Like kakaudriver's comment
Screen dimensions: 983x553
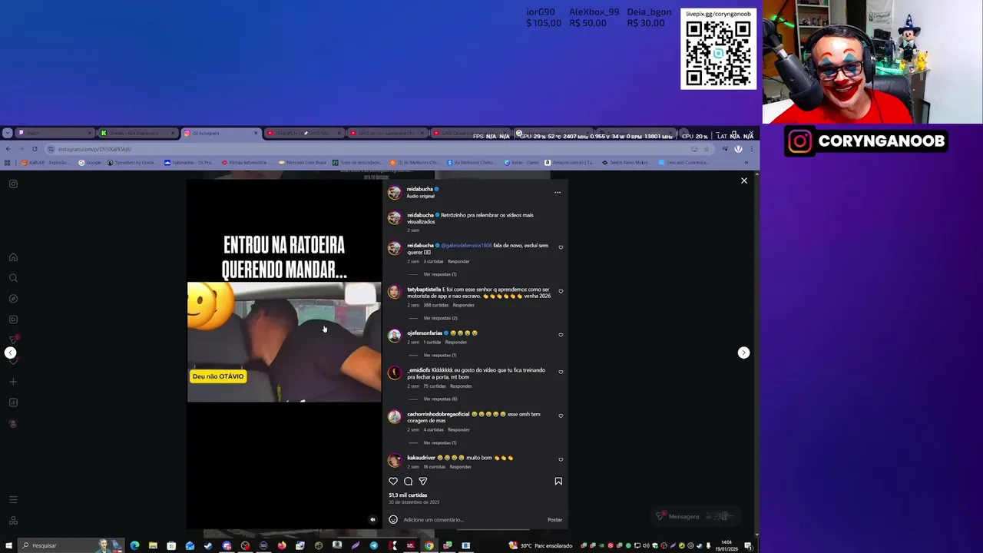pyautogui.click(x=561, y=459)
